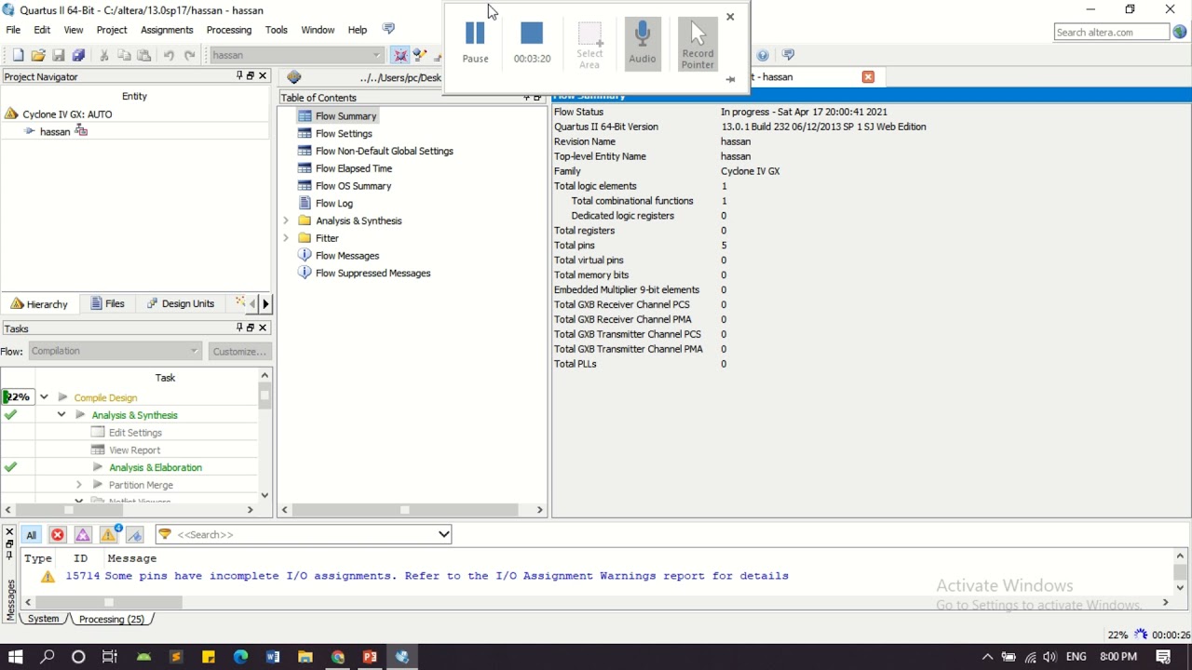Open the File menu

click(13, 30)
